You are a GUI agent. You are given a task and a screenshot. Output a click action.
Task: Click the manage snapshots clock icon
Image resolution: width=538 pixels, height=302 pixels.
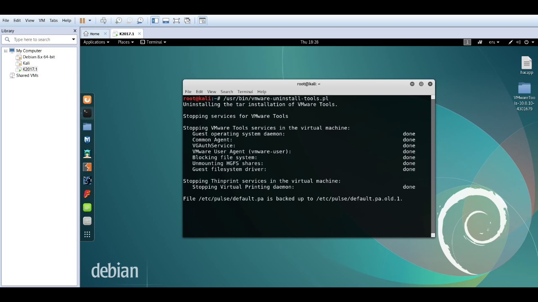[140, 21]
